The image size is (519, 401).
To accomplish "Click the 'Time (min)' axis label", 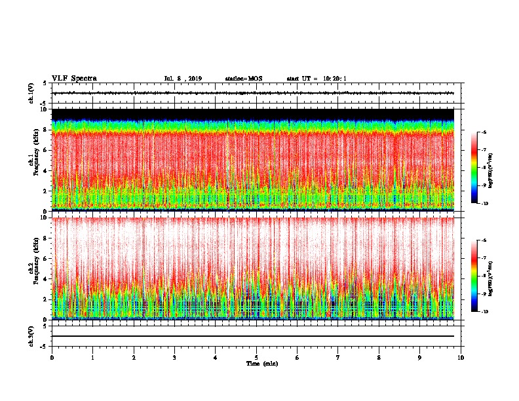I will 262,364.
